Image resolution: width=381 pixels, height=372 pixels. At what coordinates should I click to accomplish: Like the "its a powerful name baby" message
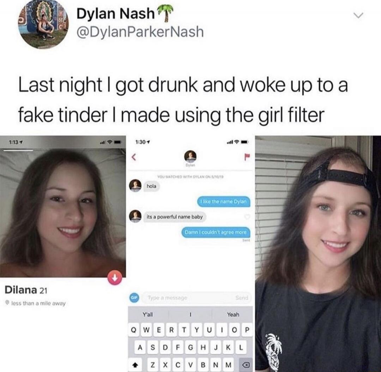[x=247, y=217]
